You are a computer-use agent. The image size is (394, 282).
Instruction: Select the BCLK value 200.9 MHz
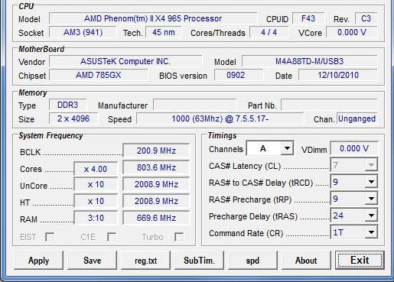point(156,151)
